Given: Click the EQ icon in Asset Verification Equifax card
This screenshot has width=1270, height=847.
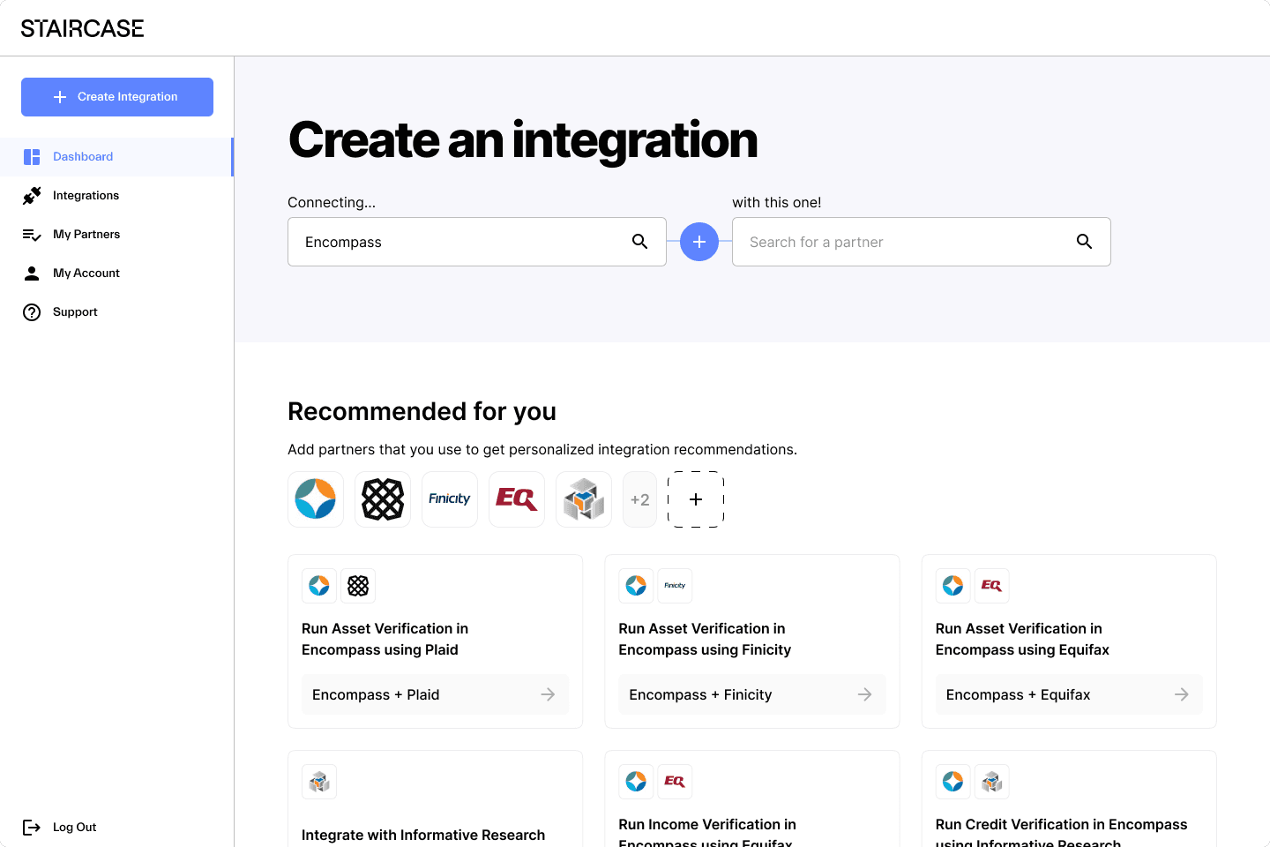Looking at the screenshot, I should (992, 586).
